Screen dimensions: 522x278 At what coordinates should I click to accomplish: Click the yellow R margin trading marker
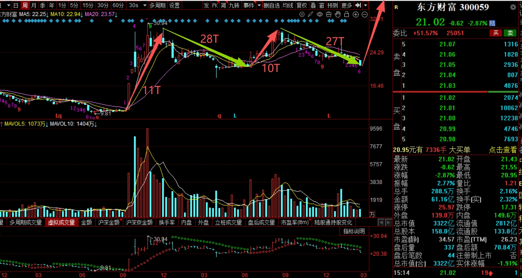point(396,6)
